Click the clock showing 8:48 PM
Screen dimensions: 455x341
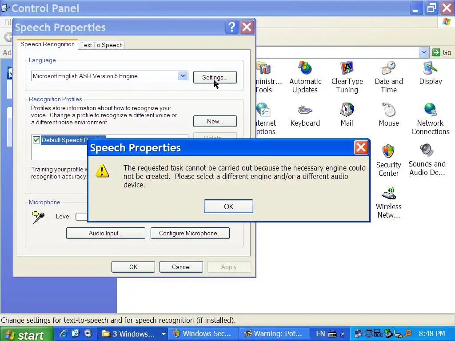click(x=431, y=334)
